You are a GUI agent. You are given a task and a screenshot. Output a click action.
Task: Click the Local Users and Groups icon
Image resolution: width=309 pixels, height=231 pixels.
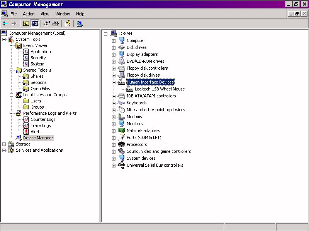click(19, 95)
